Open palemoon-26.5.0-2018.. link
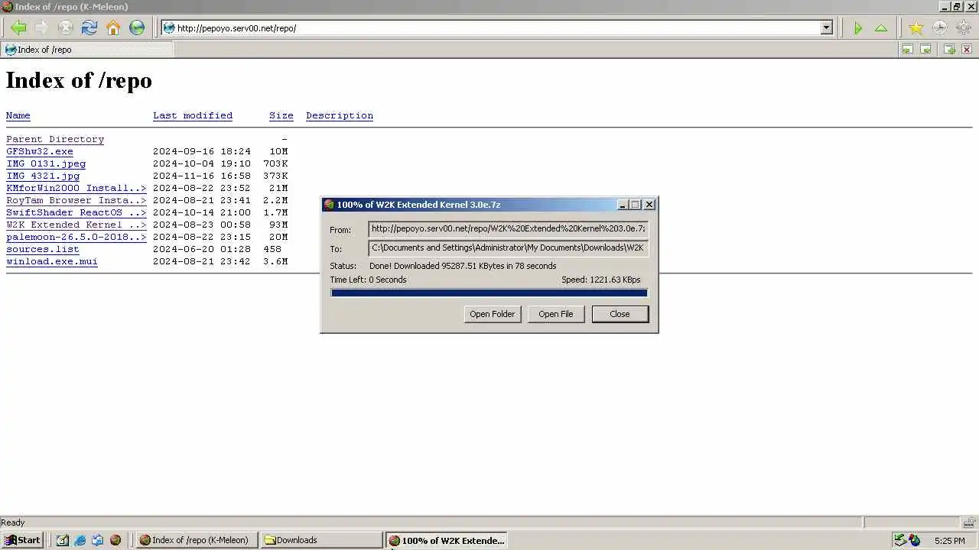Screen dimensions: 979x550 76,238
